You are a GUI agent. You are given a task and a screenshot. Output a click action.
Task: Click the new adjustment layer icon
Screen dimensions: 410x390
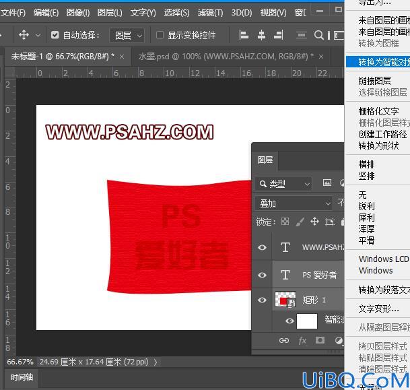[339, 340]
